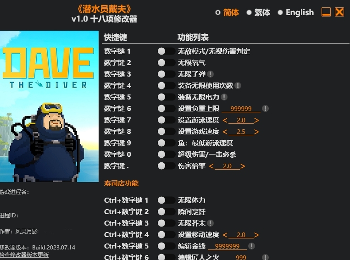Click the info icon beside 编辑金钱 value

tap(251, 246)
